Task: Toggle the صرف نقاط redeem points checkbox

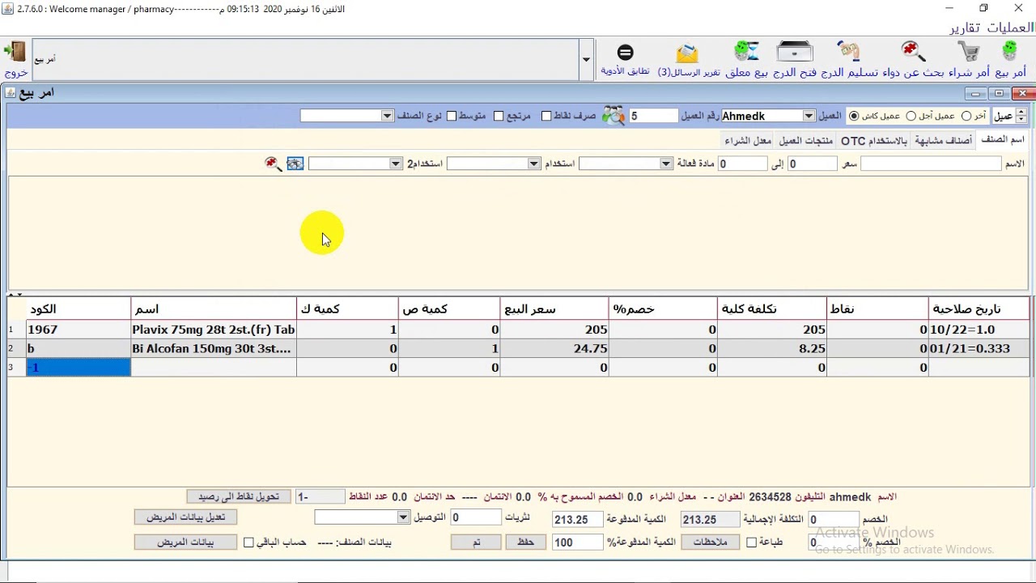Action: click(546, 116)
